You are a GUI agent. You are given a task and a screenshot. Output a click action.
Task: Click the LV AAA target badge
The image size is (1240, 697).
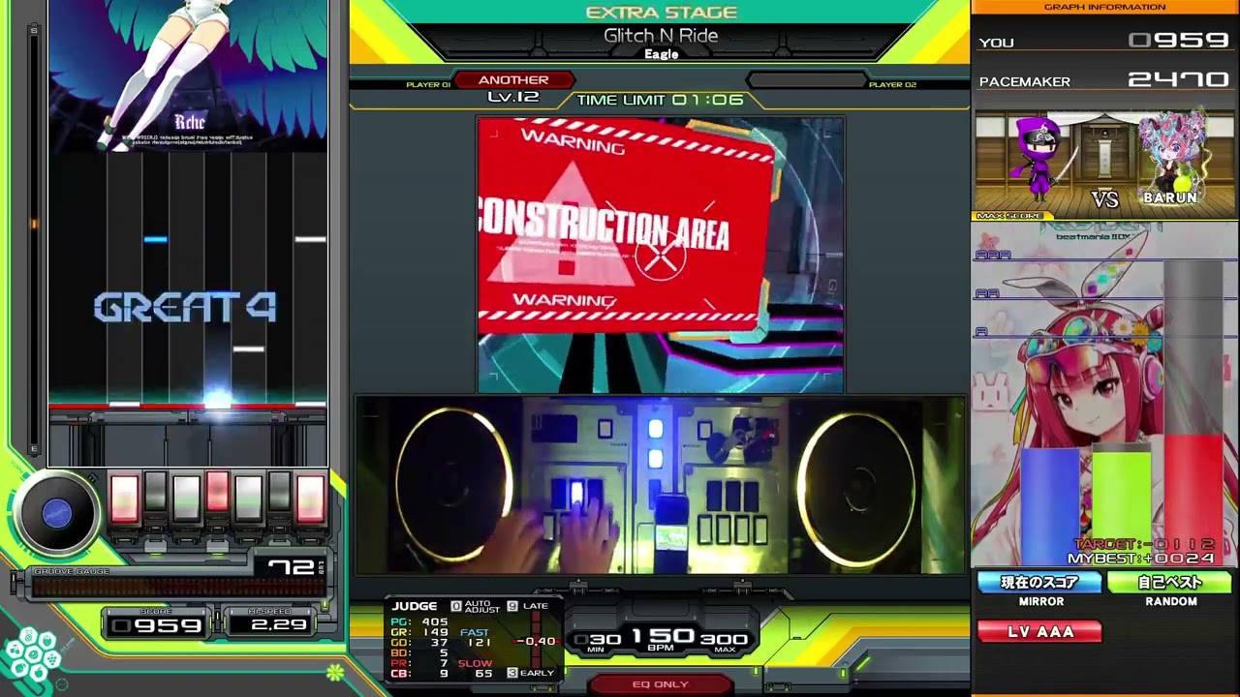(1039, 632)
